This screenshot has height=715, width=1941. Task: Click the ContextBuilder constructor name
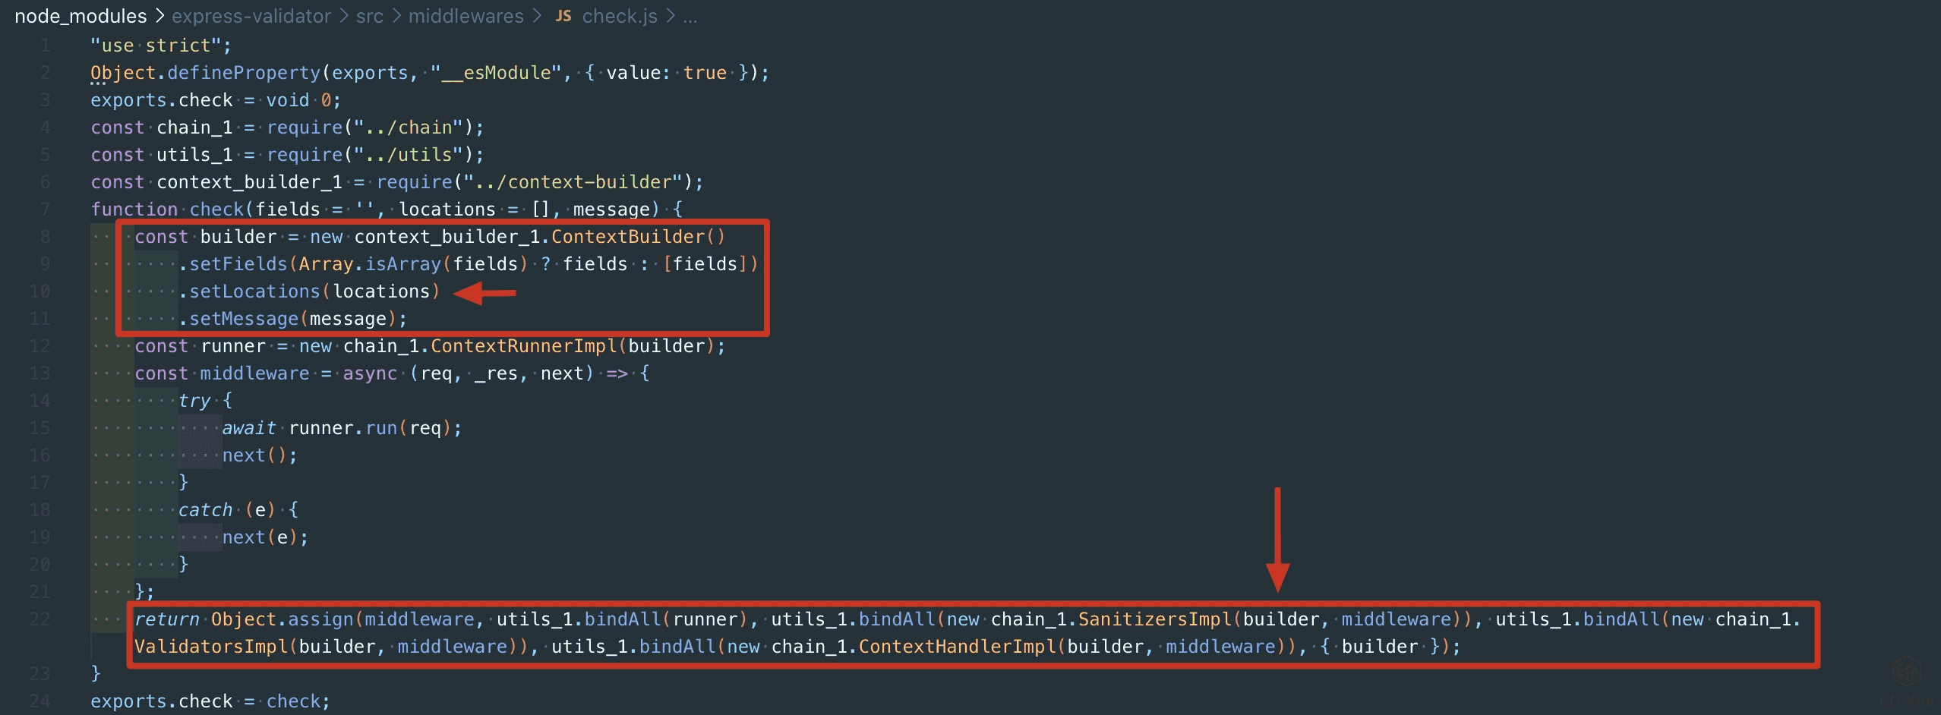tap(627, 237)
